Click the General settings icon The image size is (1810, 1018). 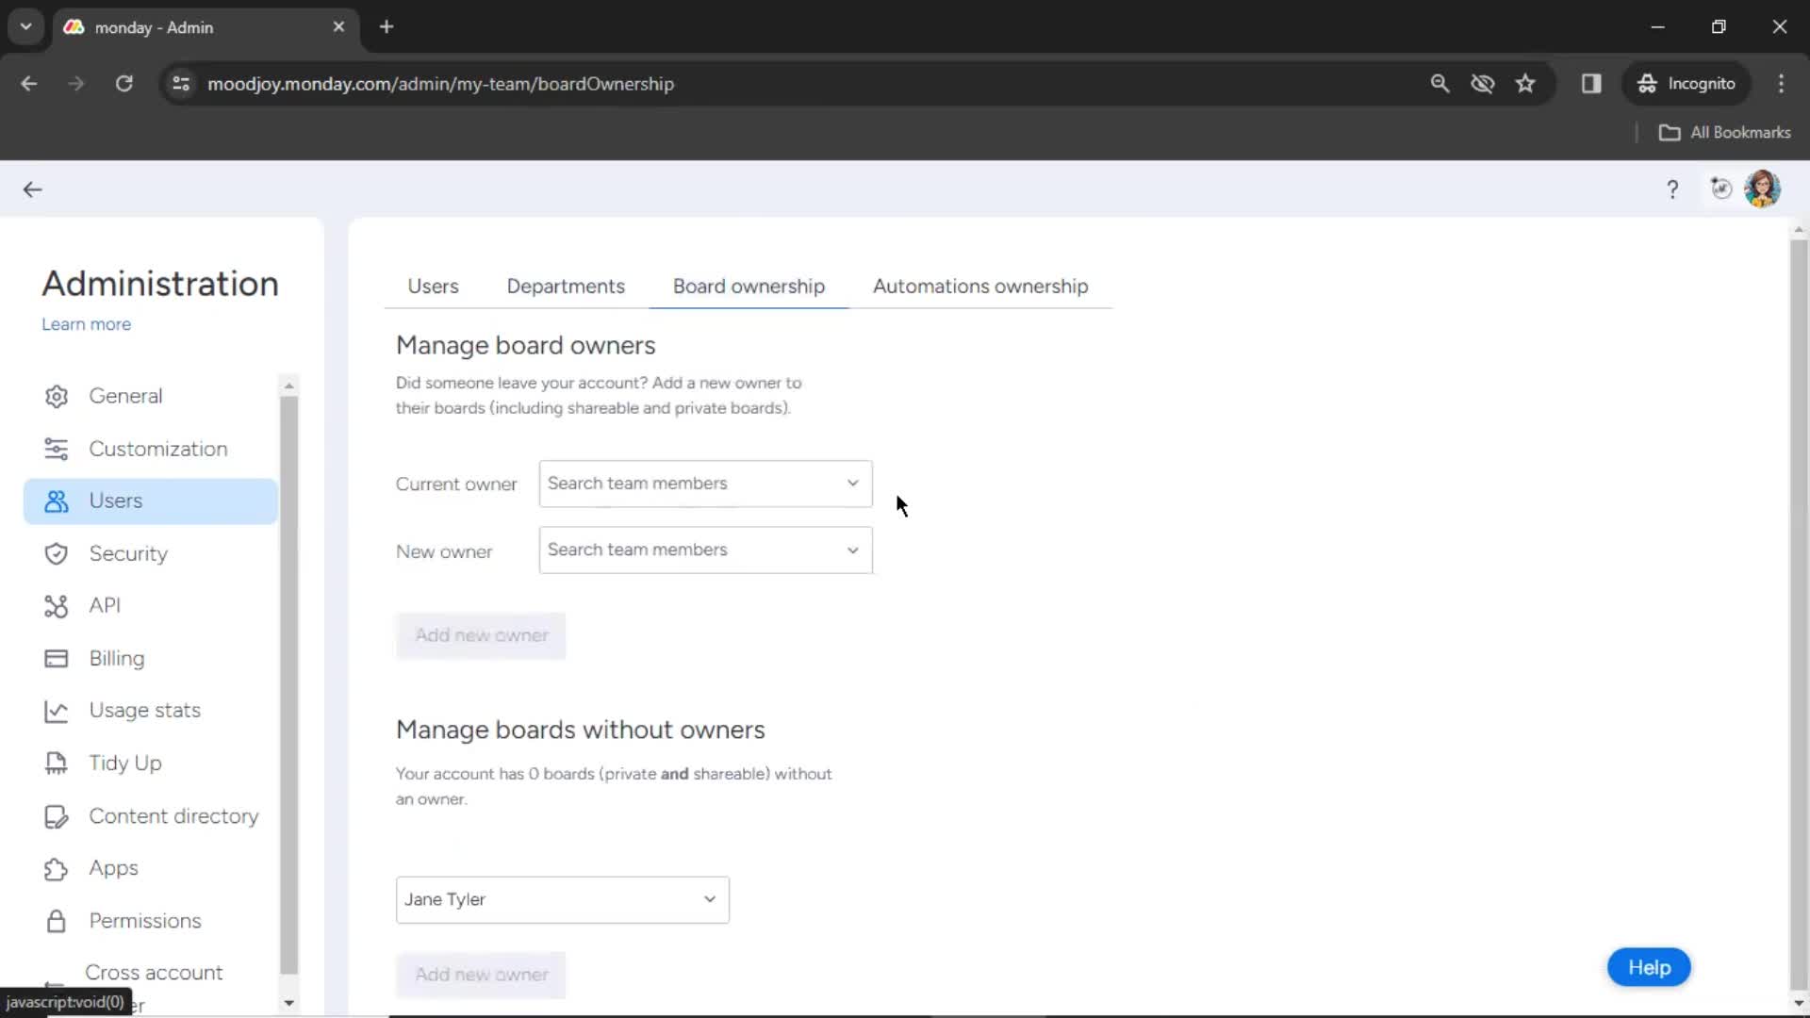(x=58, y=394)
